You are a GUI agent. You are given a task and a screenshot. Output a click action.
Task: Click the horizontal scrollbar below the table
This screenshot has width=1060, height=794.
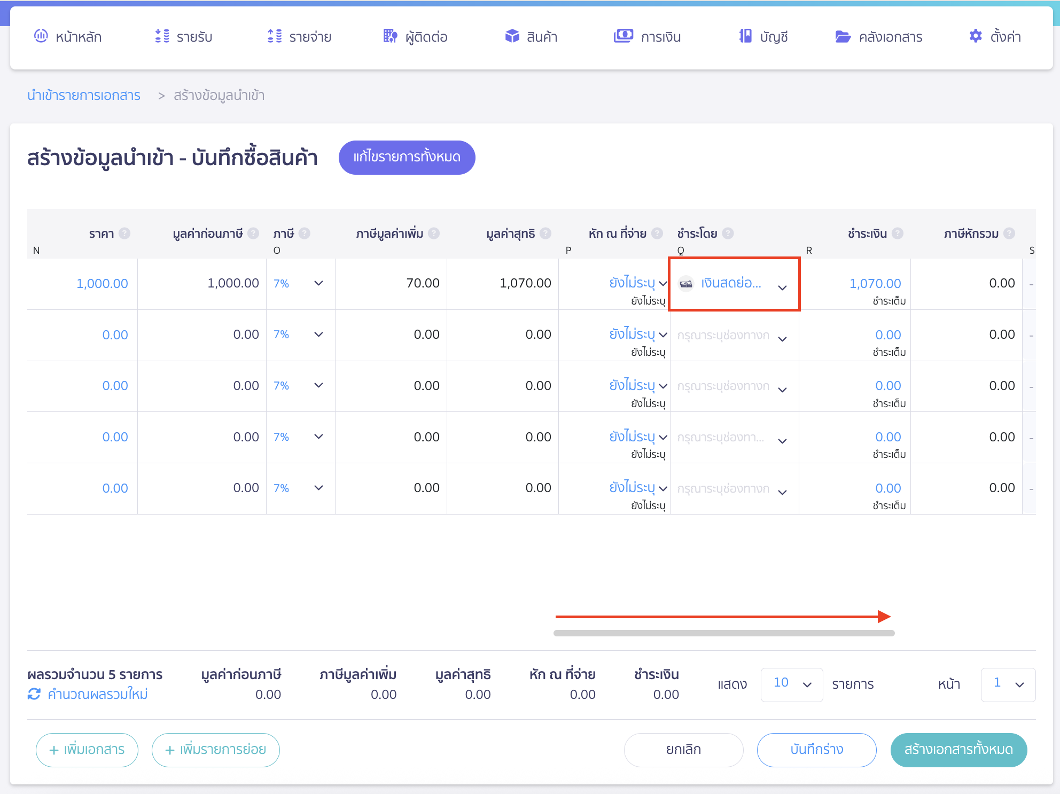click(x=724, y=633)
